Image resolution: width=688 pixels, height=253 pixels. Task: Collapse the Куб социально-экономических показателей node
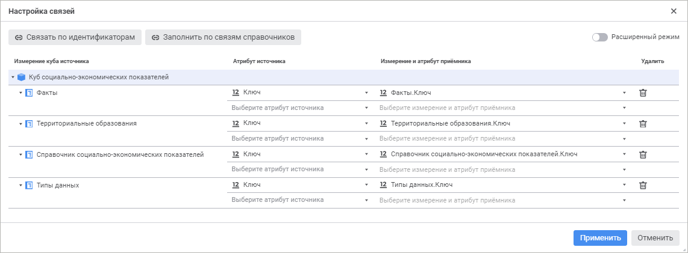(x=13, y=77)
